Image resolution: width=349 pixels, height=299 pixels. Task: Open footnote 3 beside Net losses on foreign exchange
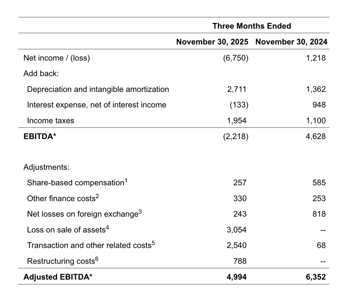coord(140,212)
